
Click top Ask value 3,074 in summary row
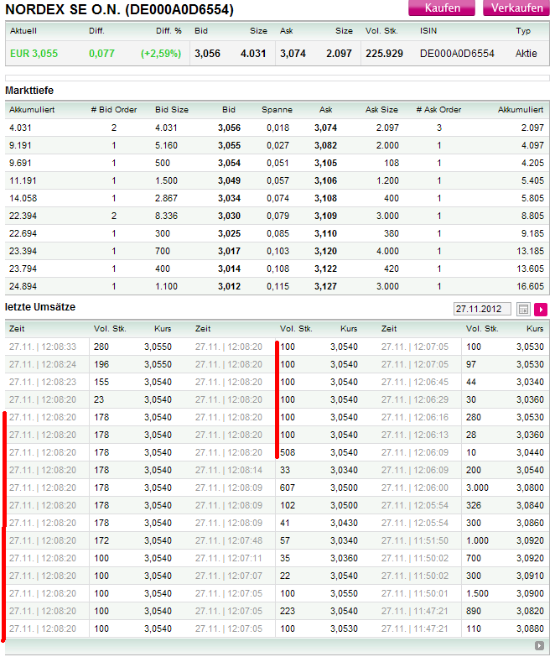293,54
